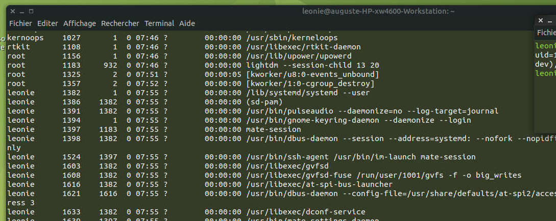The height and width of the screenshot is (221, 556).
Task: Minimize the partially visible right-hand terminal window
Action: click(x=550, y=21)
